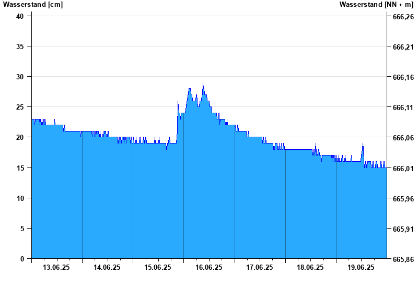Click the 665,96 label on the right axis

click(x=403, y=199)
